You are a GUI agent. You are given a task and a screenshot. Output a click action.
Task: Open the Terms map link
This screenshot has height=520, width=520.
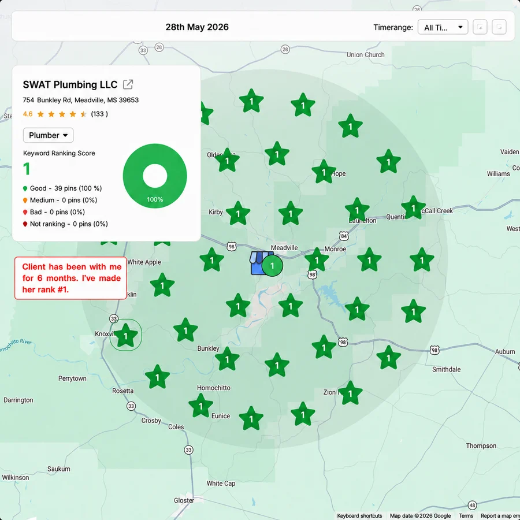point(466,516)
